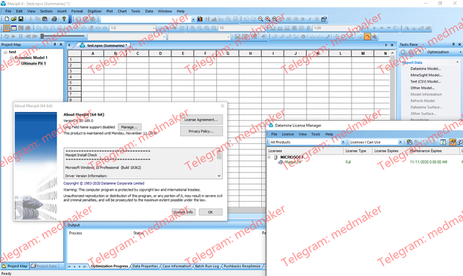The image size is (463, 276).
Task: Switch to the Pushbacks Reoptimize tab
Action: click(242, 266)
